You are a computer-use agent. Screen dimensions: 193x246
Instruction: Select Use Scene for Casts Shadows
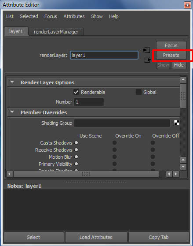click(76, 143)
